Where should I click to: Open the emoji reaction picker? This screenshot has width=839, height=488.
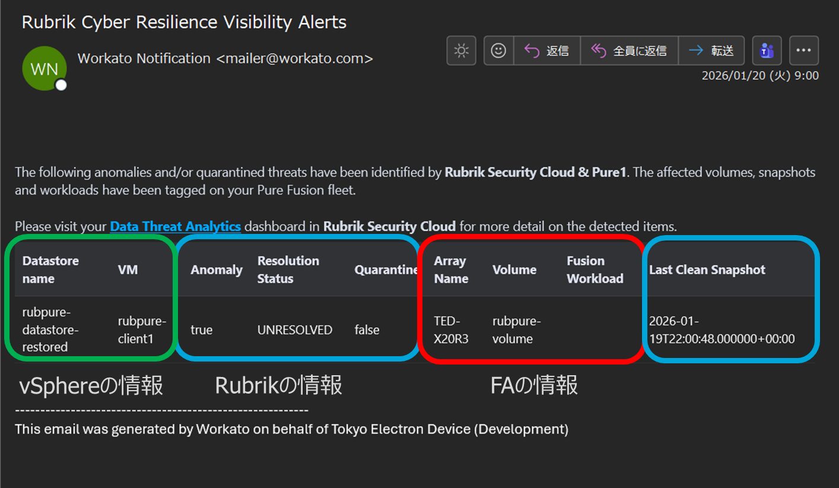pos(498,50)
